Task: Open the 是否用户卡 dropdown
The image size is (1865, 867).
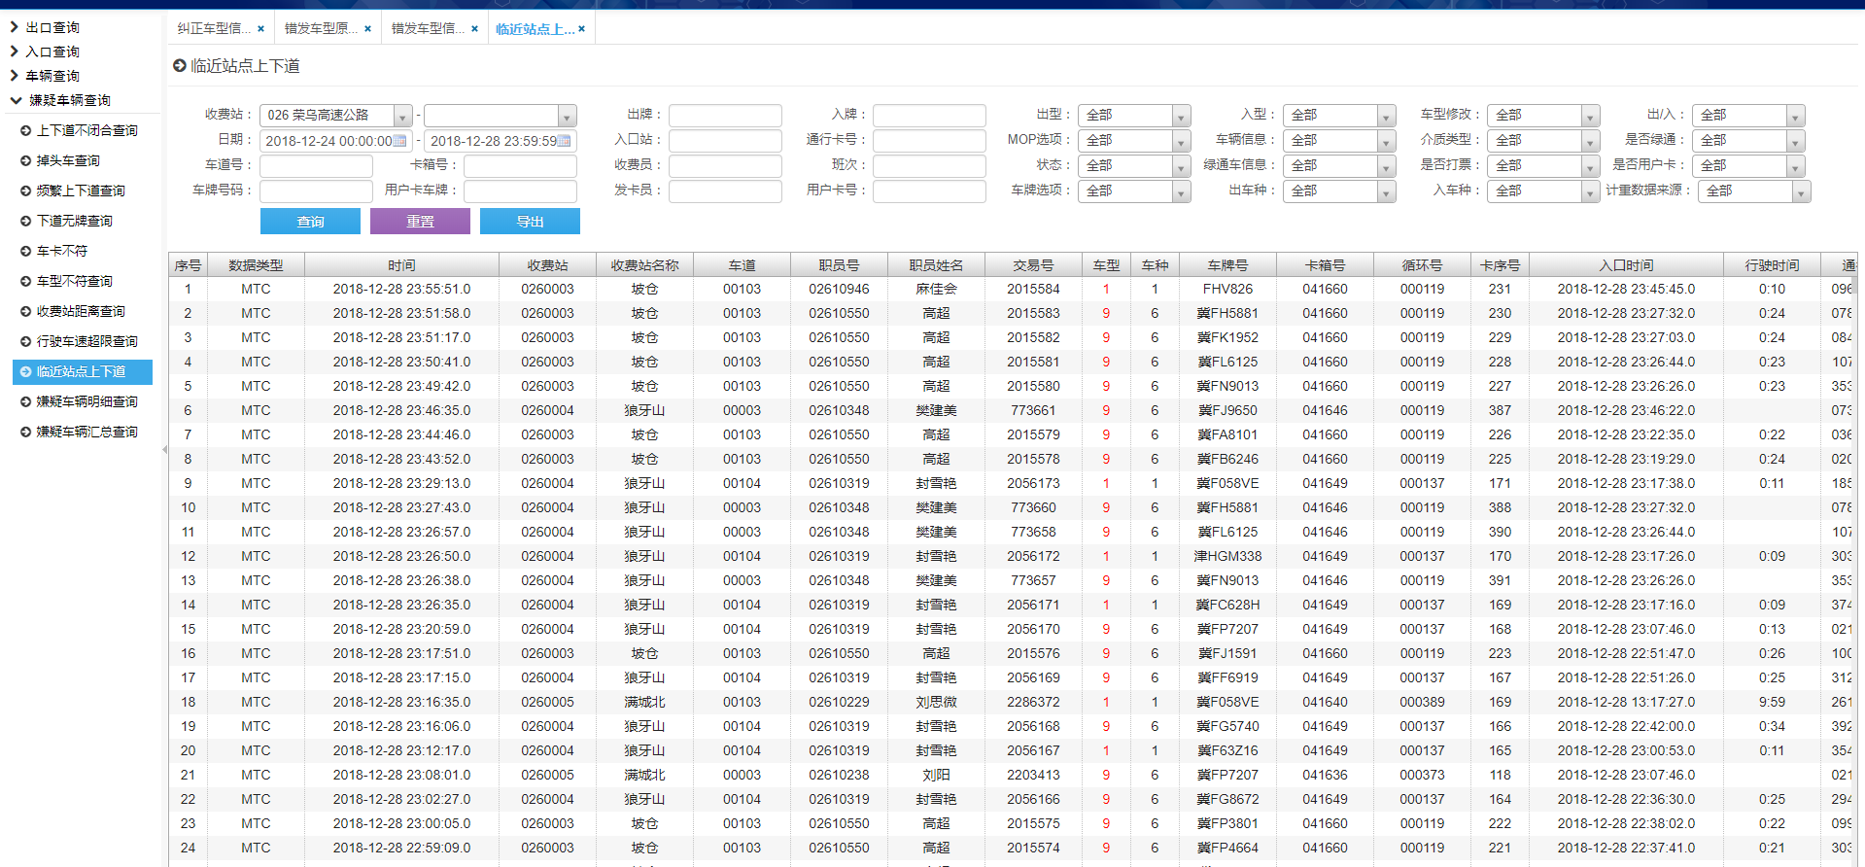Action: point(1795,166)
